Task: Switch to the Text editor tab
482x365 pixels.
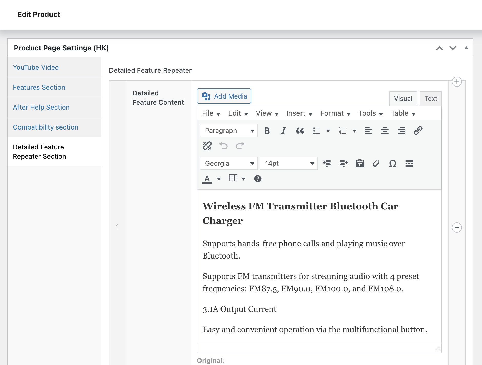Action: point(431,99)
